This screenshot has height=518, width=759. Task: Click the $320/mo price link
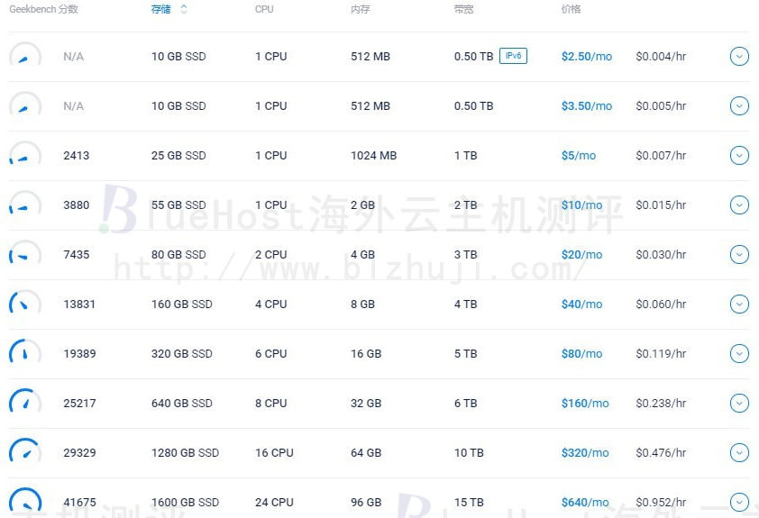(585, 453)
